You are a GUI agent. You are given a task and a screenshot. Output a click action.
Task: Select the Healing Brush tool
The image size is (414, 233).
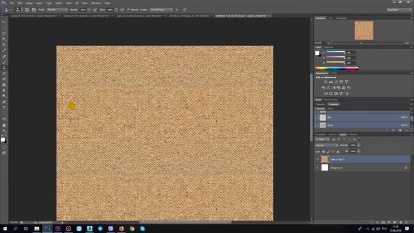(4, 56)
